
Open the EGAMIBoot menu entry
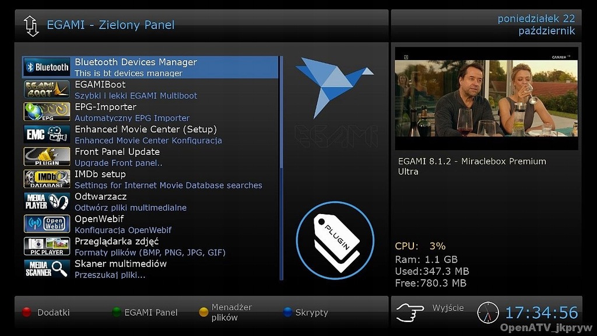pyautogui.click(x=150, y=89)
